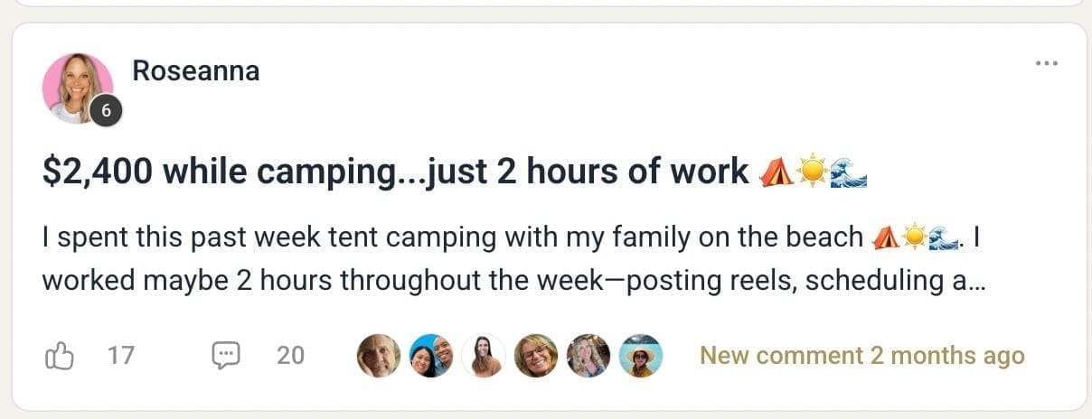Open the fifth commenter avatar with curly blonde hair
The image size is (1092, 419).
[x=588, y=356]
